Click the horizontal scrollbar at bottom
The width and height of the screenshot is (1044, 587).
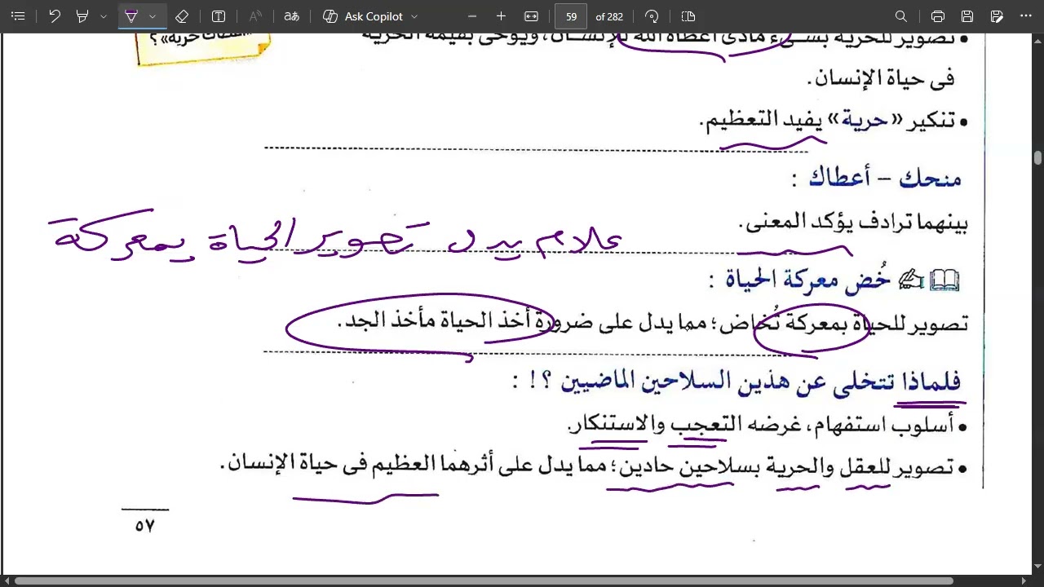point(484,580)
